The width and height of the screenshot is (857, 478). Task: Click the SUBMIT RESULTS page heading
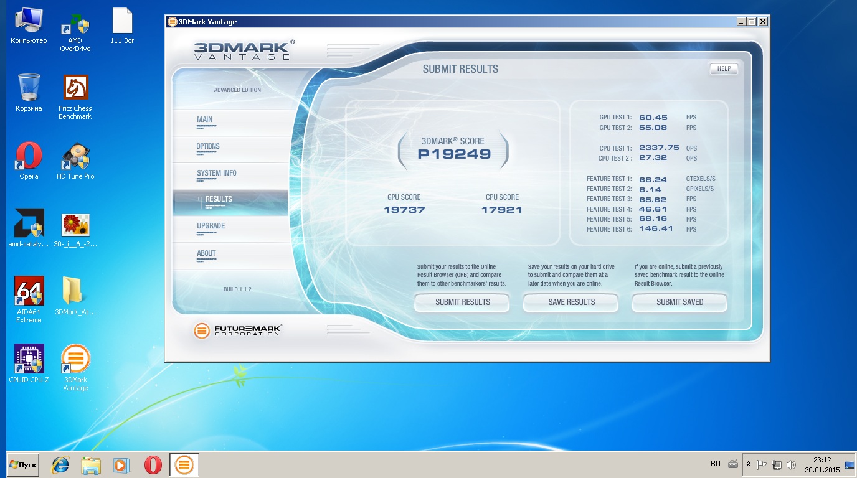point(460,69)
